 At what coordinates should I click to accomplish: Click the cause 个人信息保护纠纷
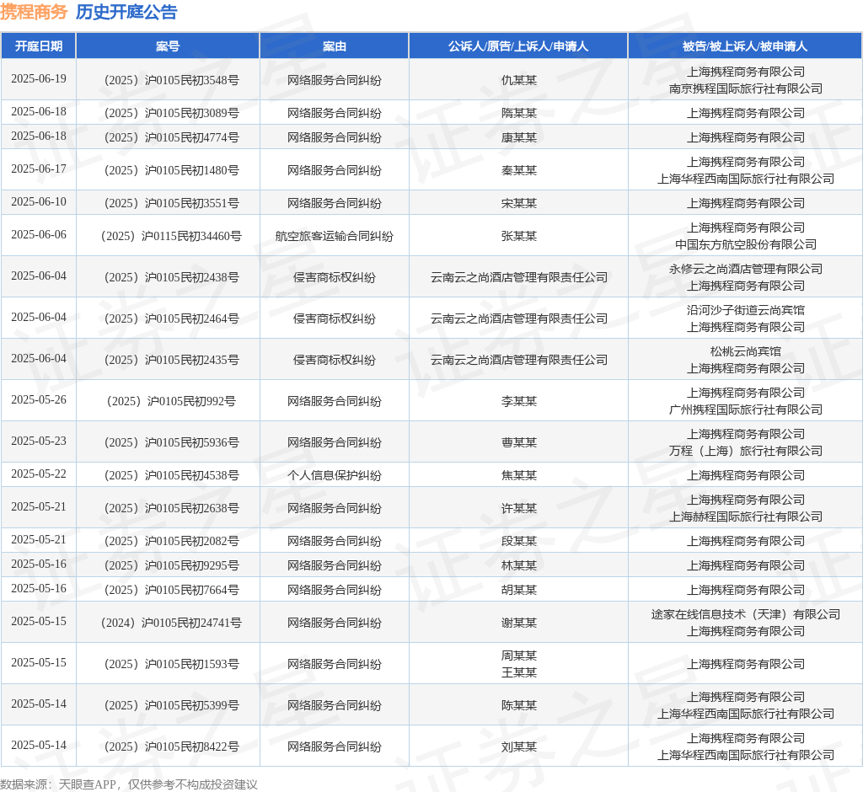point(334,475)
